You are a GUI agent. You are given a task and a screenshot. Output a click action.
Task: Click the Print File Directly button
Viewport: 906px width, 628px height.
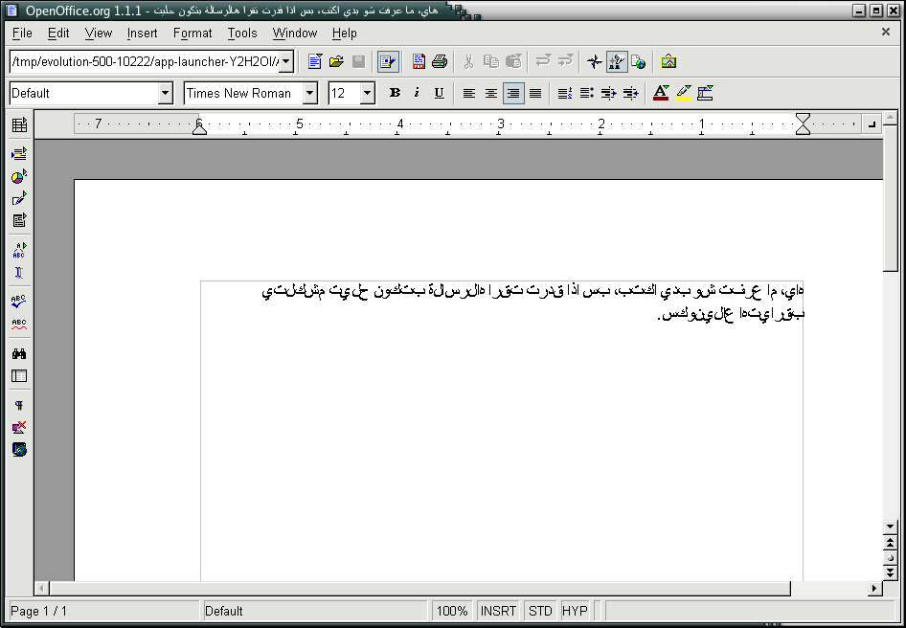coord(439,61)
